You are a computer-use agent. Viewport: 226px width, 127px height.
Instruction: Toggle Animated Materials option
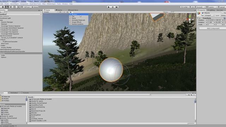click(79, 20)
